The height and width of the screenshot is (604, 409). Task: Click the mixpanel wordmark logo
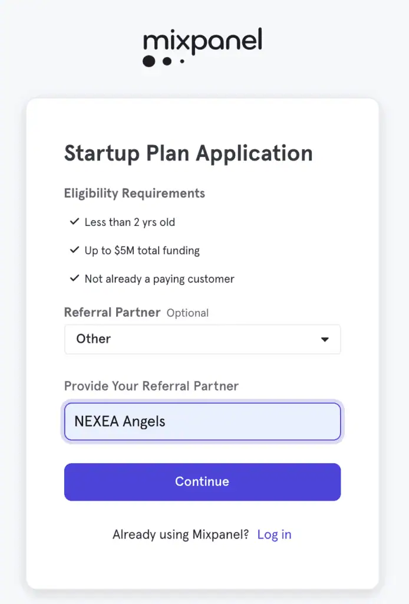click(202, 41)
